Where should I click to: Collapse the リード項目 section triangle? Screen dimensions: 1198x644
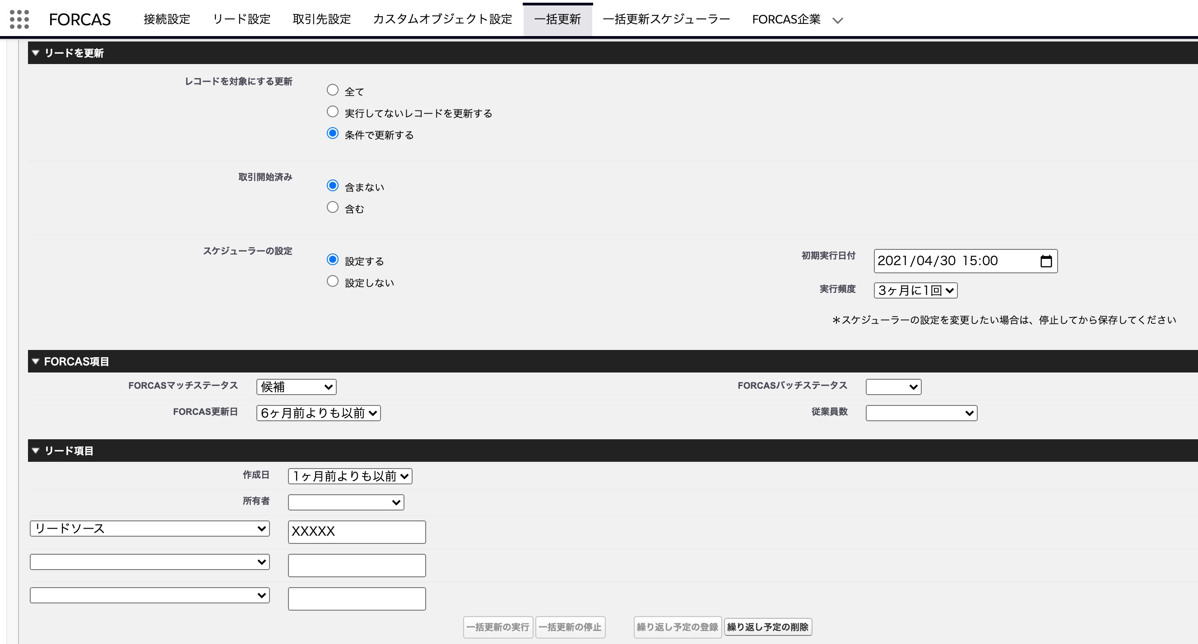pyautogui.click(x=35, y=450)
